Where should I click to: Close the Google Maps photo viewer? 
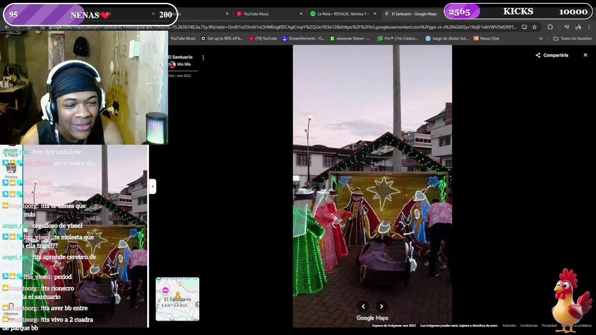tap(585, 55)
